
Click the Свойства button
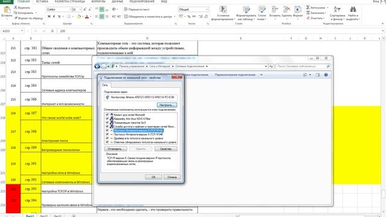[166, 149]
